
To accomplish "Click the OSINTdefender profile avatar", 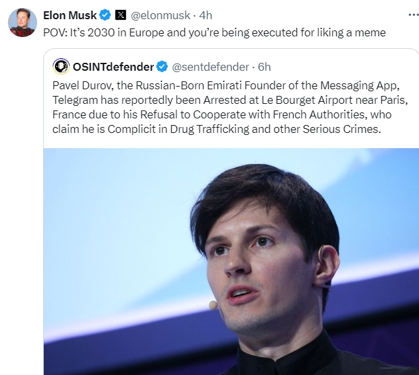I will 62,67.
